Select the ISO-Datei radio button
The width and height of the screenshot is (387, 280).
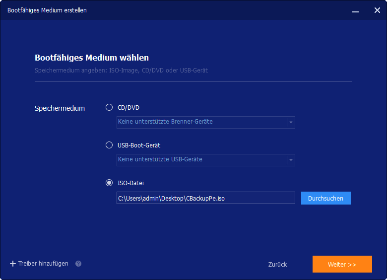[x=109, y=183]
